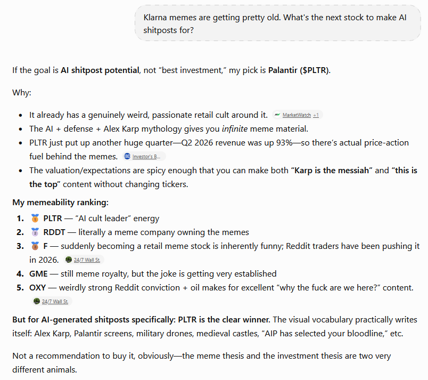Click the OXY ticker in the ranking list
This screenshot has width=428, height=380.
tap(37, 288)
